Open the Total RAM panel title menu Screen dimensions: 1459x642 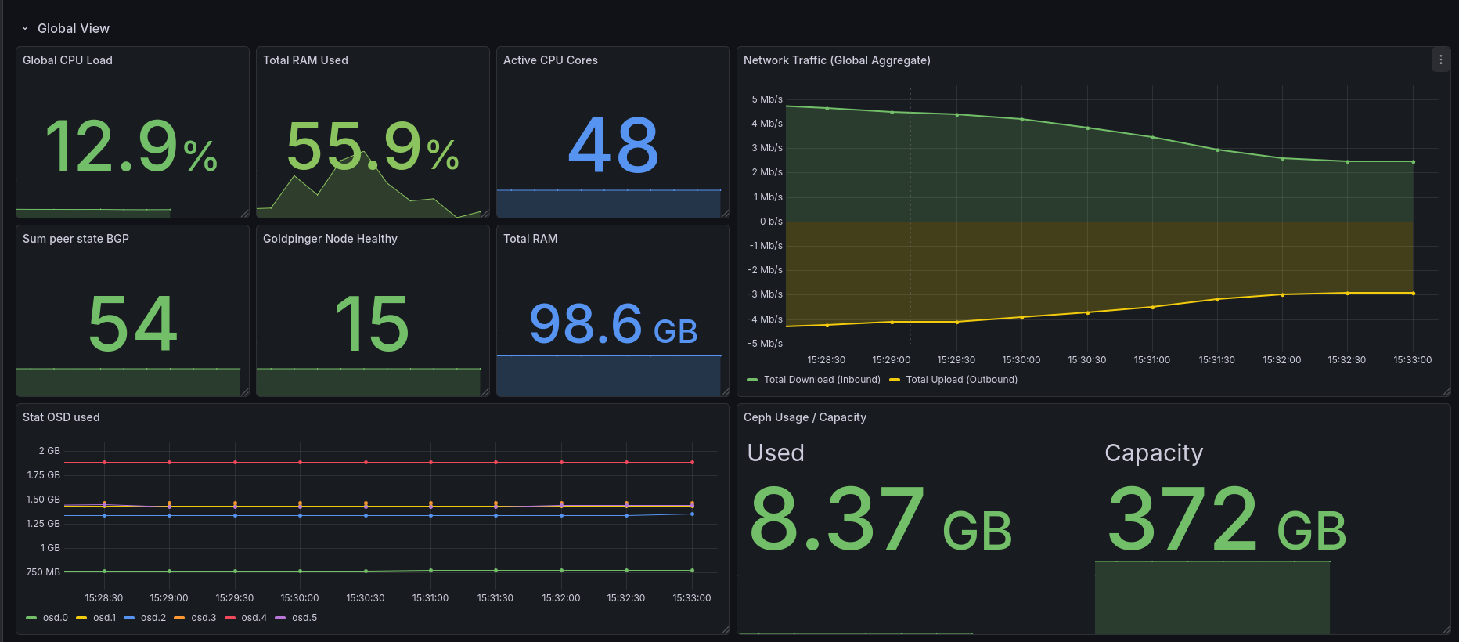click(530, 239)
